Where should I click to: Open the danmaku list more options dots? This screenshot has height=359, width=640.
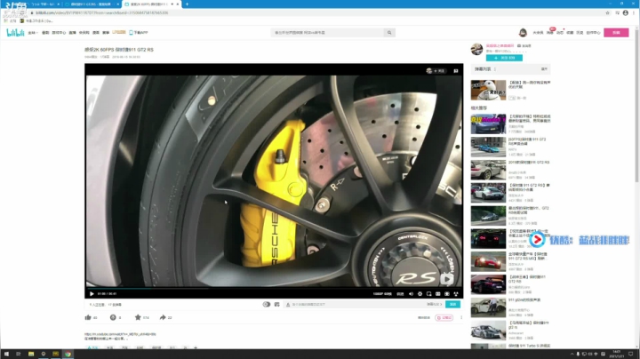pyautogui.click(x=495, y=69)
